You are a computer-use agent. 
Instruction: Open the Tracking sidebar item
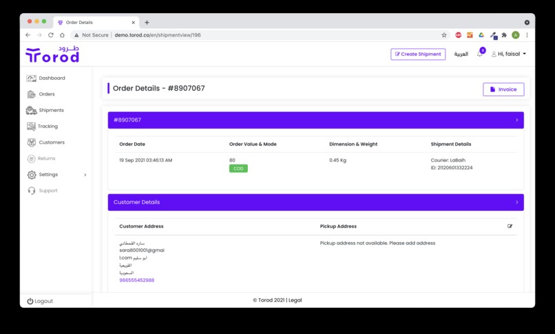pyautogui.click(x=42, y=126)
